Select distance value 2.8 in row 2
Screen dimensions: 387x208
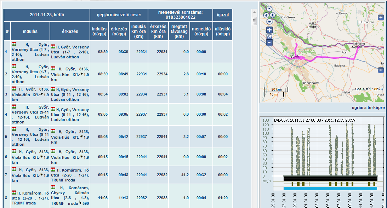(x=186, y=74)
